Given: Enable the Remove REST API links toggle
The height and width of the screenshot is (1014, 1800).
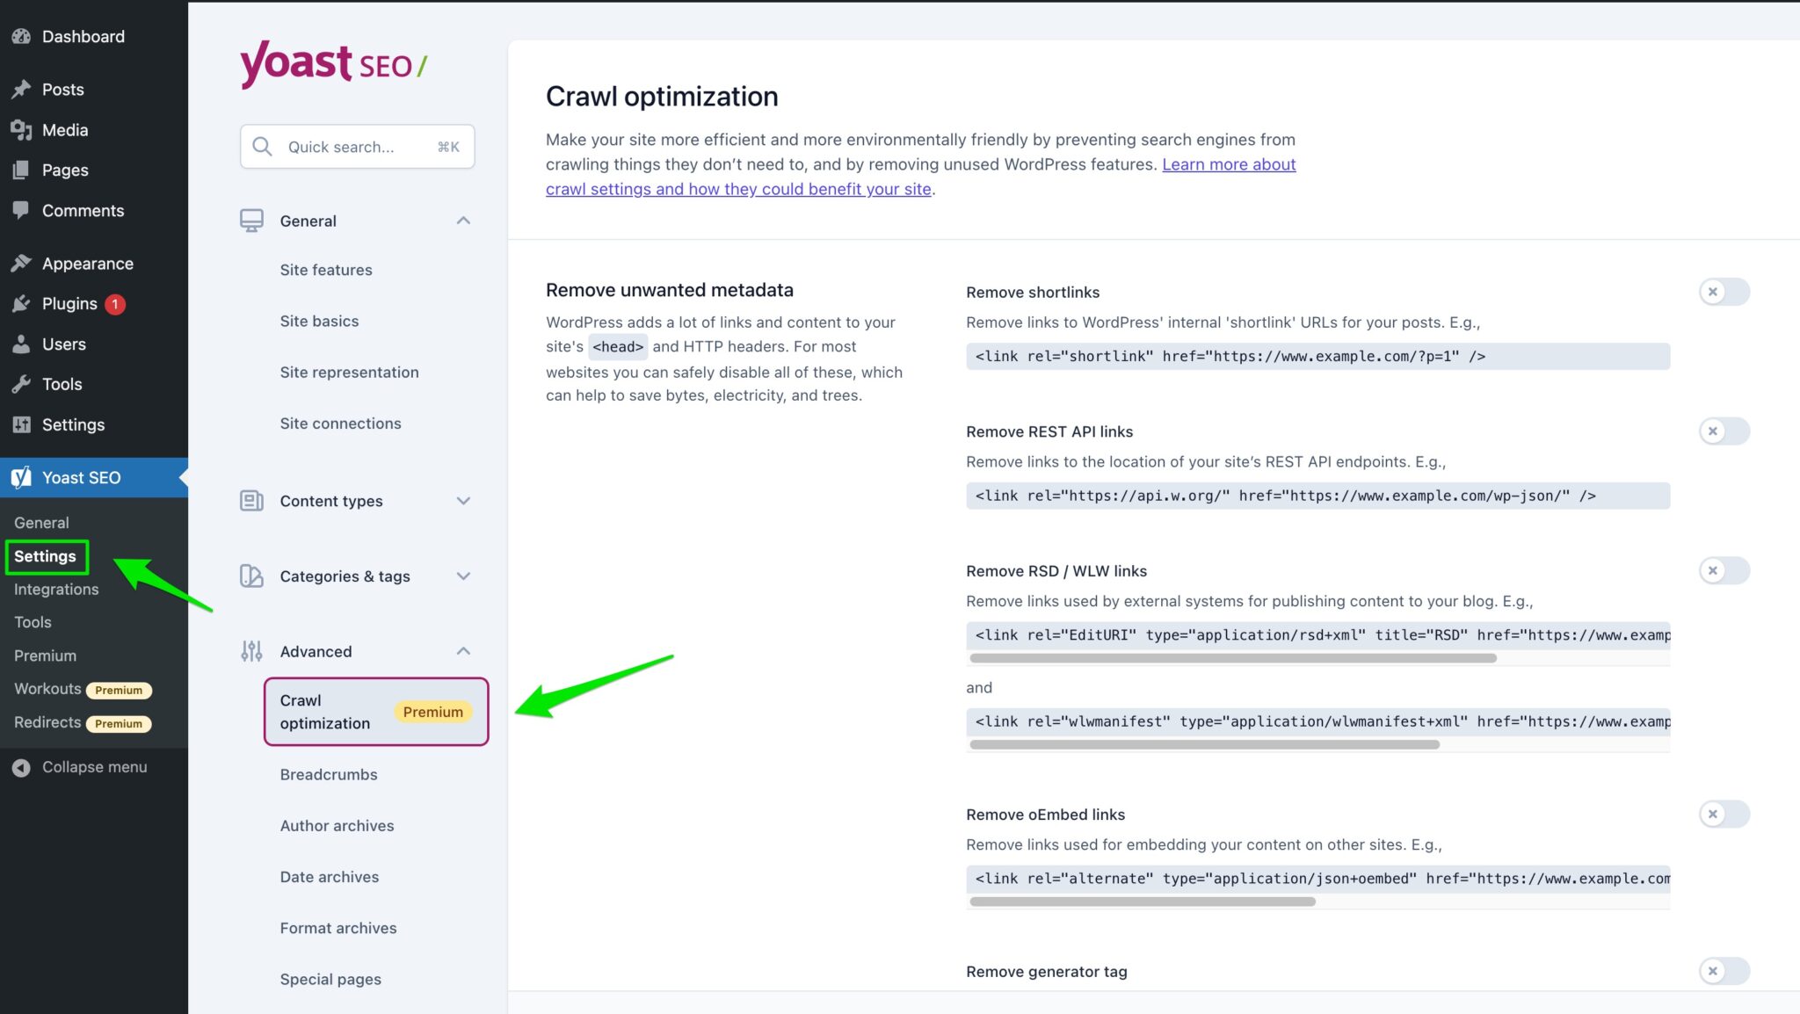Looking at the screenshot, I should [1724, 431].
